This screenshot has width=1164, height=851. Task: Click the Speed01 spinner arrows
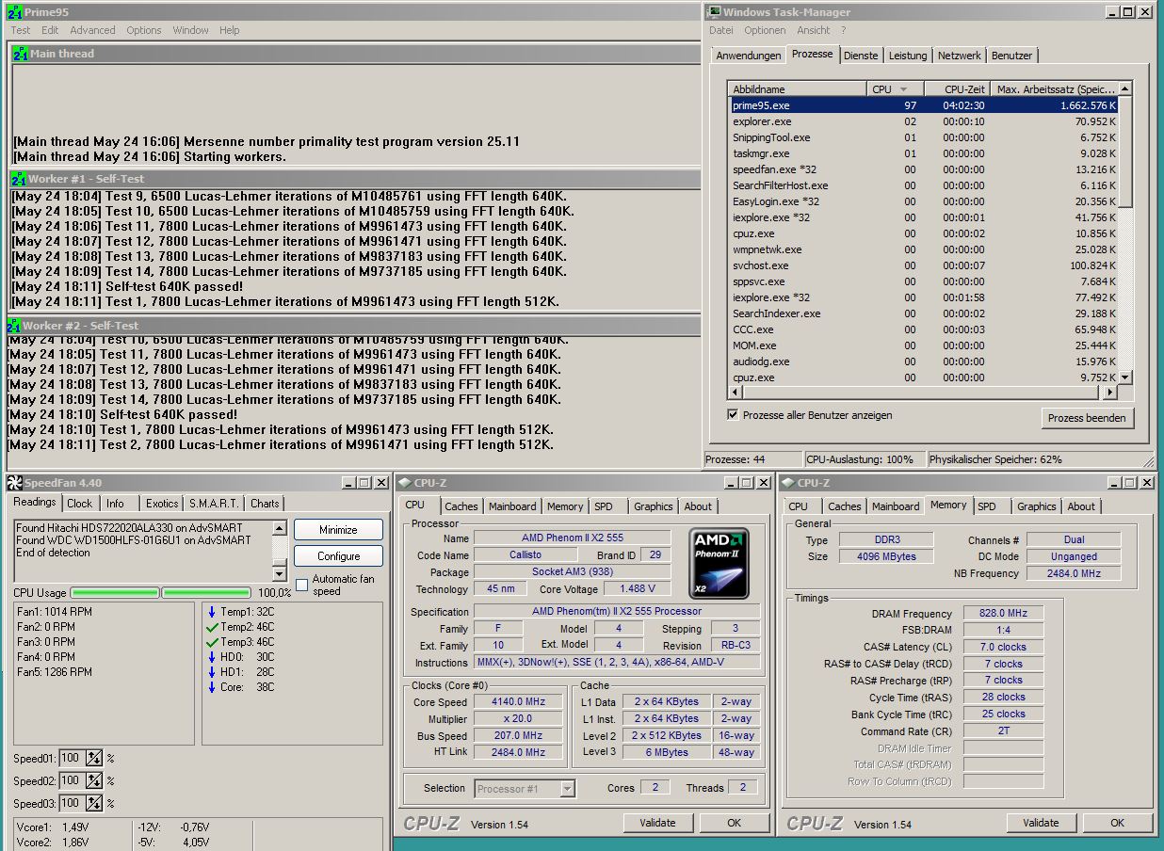point(94,759)
